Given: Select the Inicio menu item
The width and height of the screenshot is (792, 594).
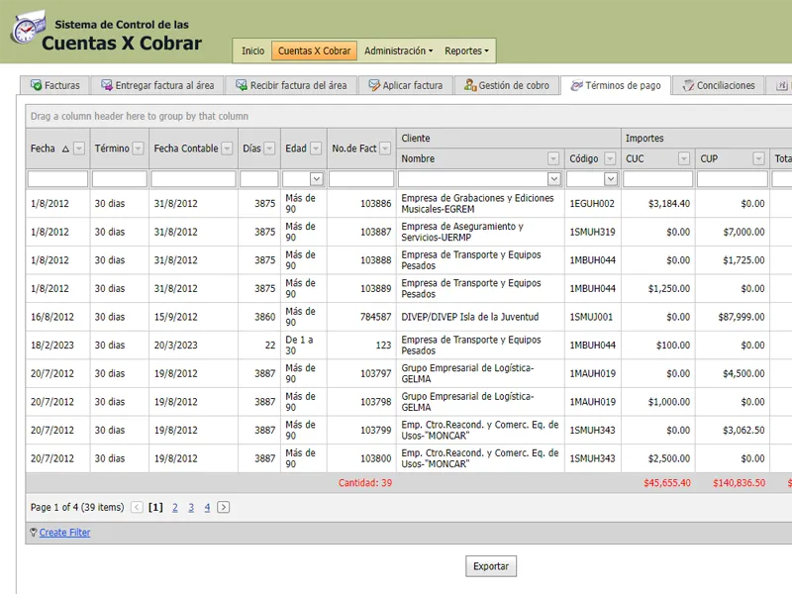Looking at the screenshot, I should [x=252, y=50].
